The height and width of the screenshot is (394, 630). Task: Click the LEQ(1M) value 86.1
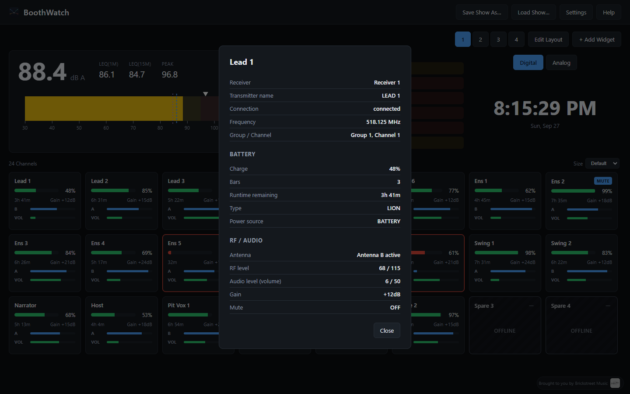tap(107, 74)
